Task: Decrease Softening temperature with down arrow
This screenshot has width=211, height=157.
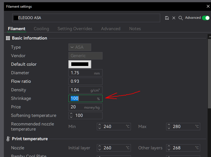Action: tap(71, 117)
